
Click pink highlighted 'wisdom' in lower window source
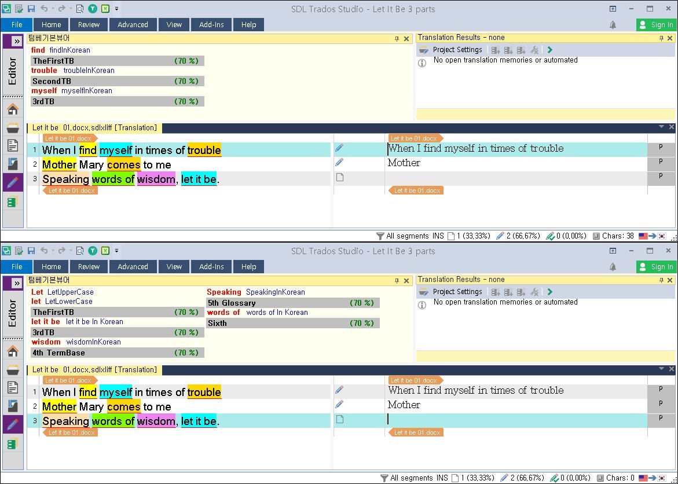(x=156, y=421)
